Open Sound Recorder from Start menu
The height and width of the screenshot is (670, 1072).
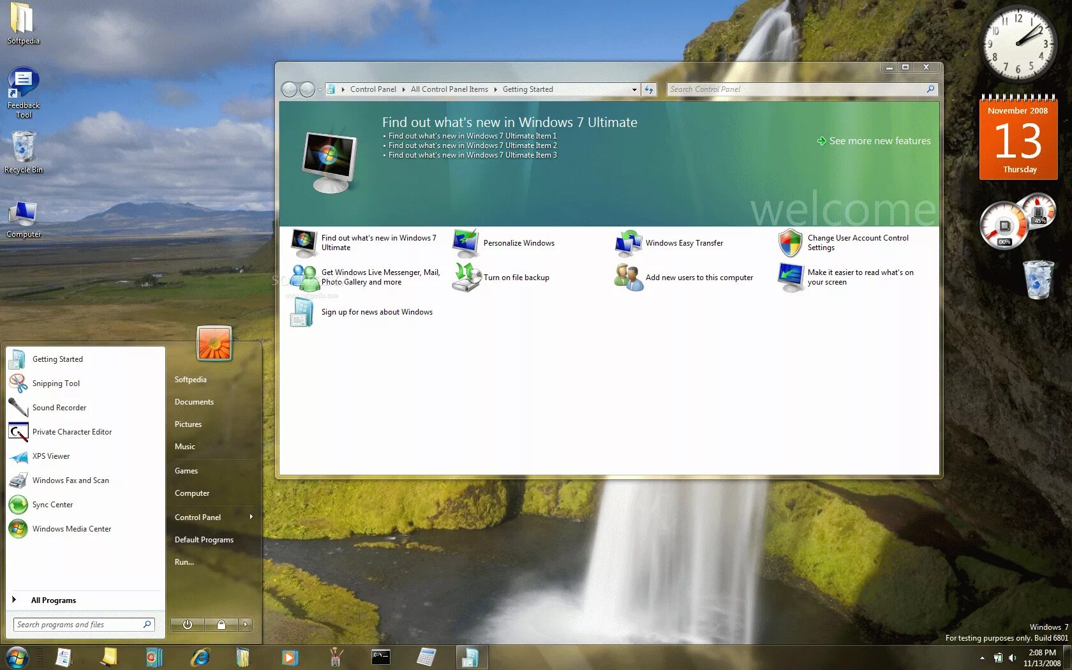click(x=85, y=408)
